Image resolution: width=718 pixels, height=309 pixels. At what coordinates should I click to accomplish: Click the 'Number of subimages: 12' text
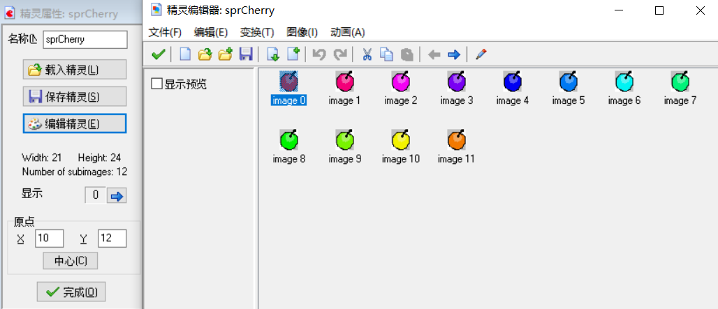point(75,172)
